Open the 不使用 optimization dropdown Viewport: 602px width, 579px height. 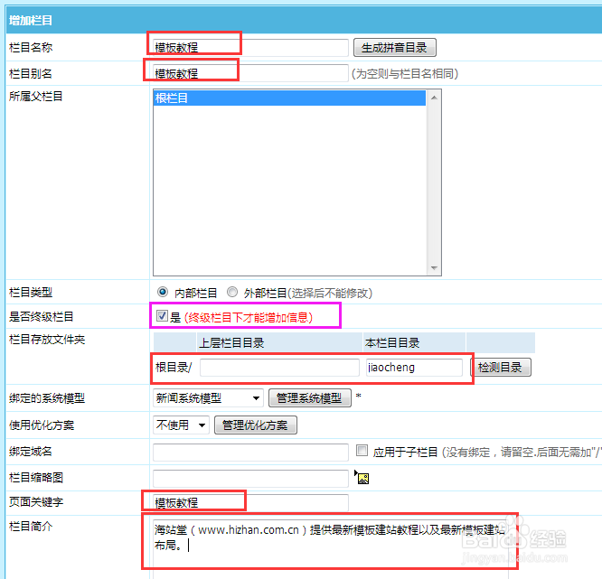click(181, 425)
